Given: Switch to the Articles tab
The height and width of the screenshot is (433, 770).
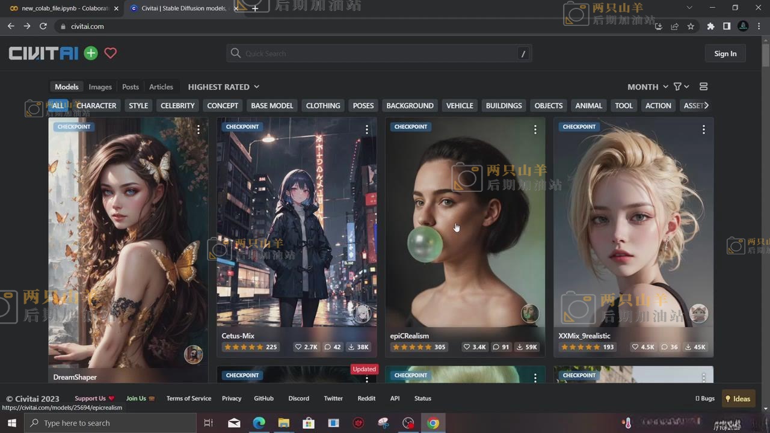Looking at the screenshot, I should point(161,87).
